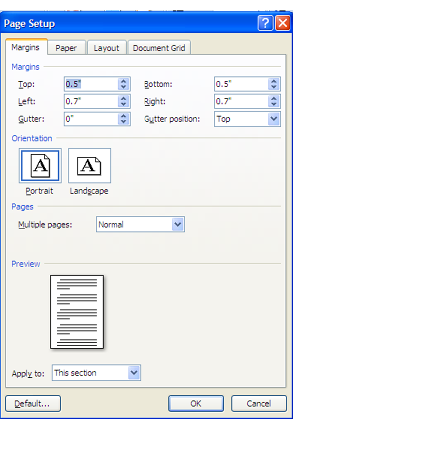Screen dimensions: 435x456
Task: Select the Portrait orientation icon
Action: tap(40, 166)
